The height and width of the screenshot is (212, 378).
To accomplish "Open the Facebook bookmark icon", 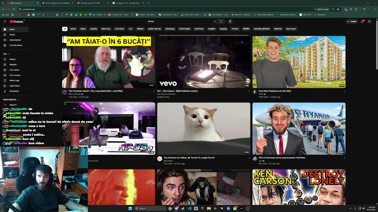I will click(57, 15).
